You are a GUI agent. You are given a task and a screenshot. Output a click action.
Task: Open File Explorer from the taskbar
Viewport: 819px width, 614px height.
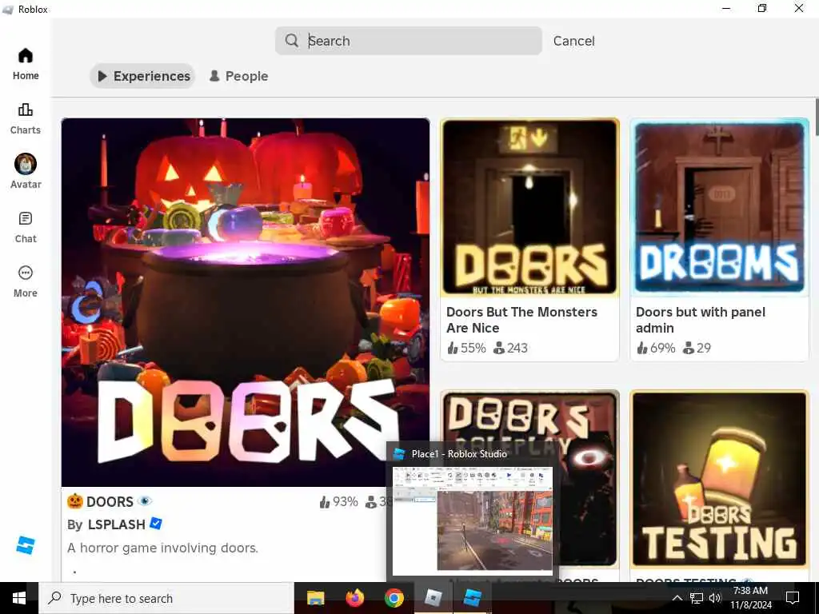pos(315,598)
